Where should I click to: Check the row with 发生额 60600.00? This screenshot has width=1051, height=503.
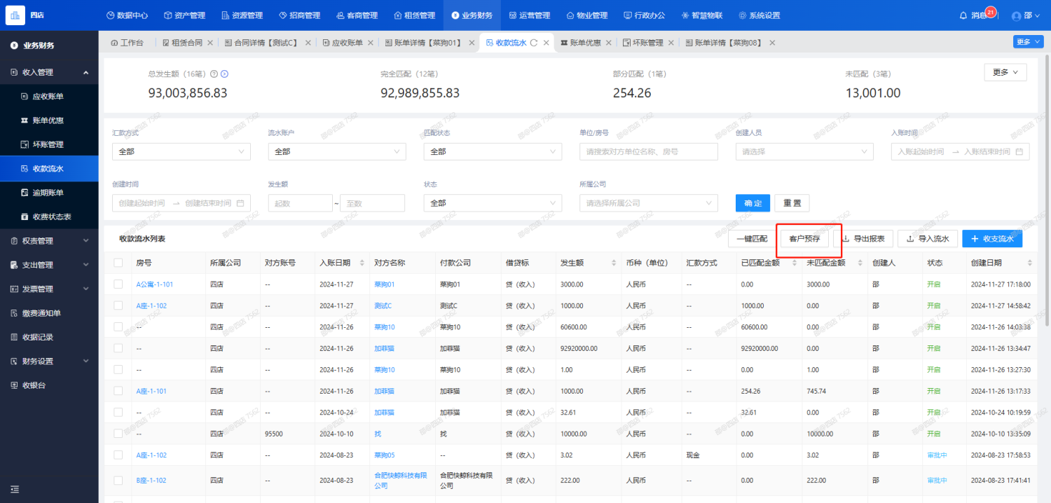tap(118, 327)
